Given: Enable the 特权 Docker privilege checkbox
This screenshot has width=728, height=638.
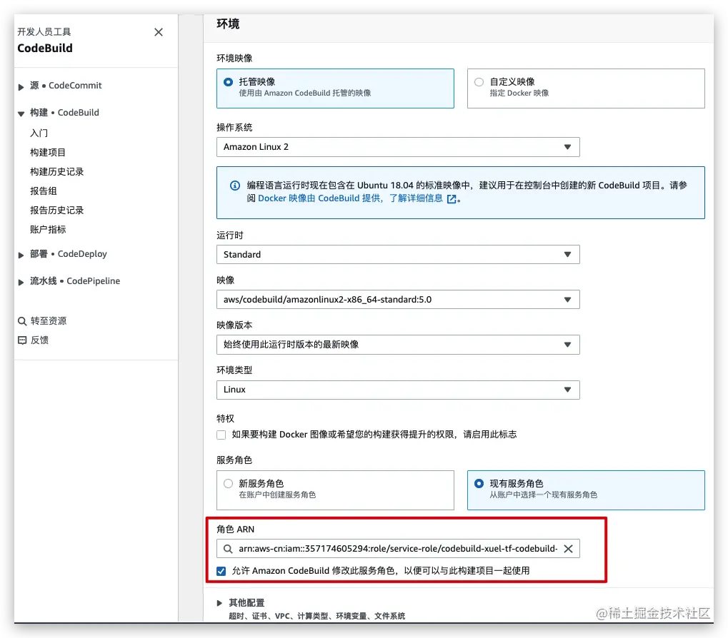Looking at the screenshot, I should [221, 435].
